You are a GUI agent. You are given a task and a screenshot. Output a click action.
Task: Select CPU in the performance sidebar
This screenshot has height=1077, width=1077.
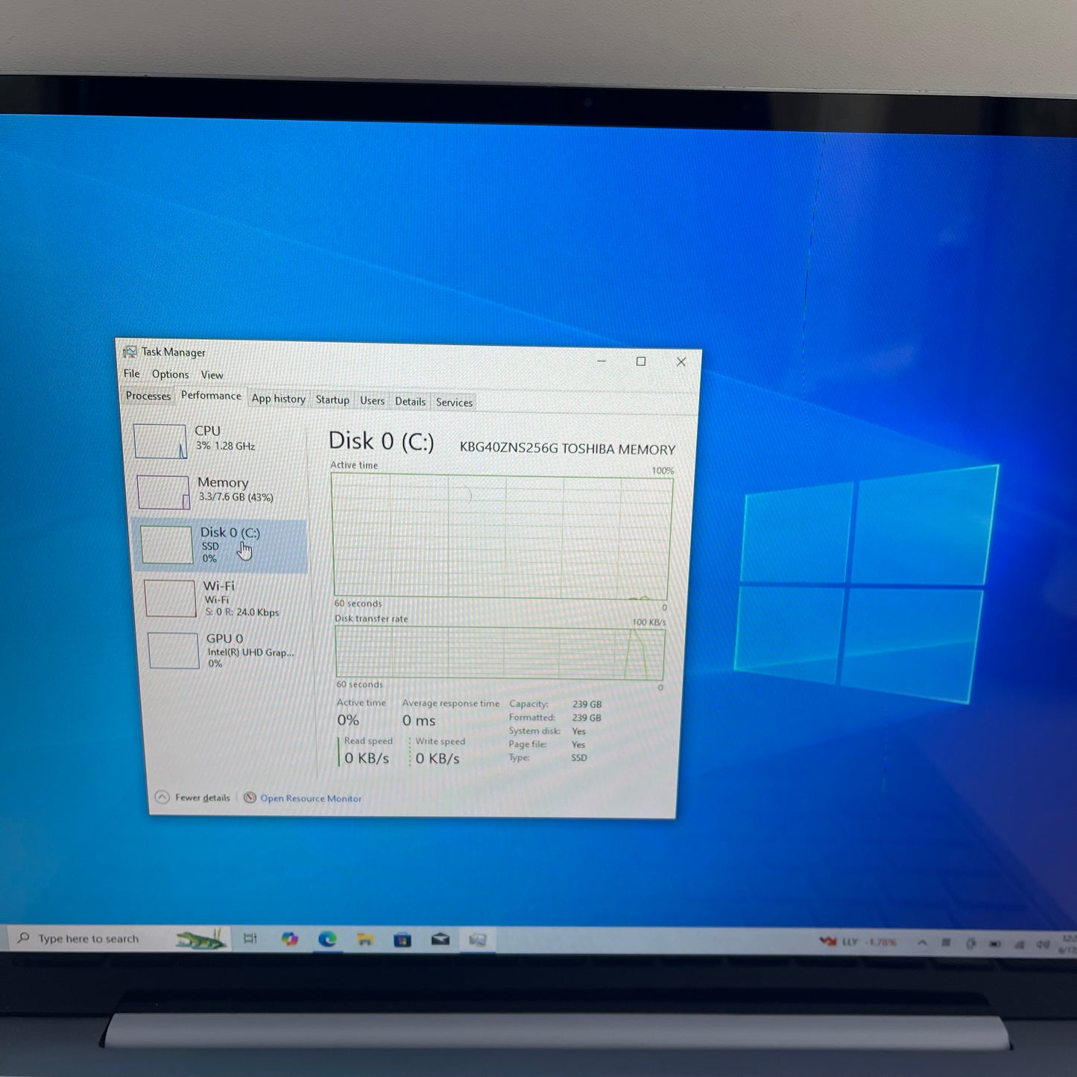(x=218, y=440)
